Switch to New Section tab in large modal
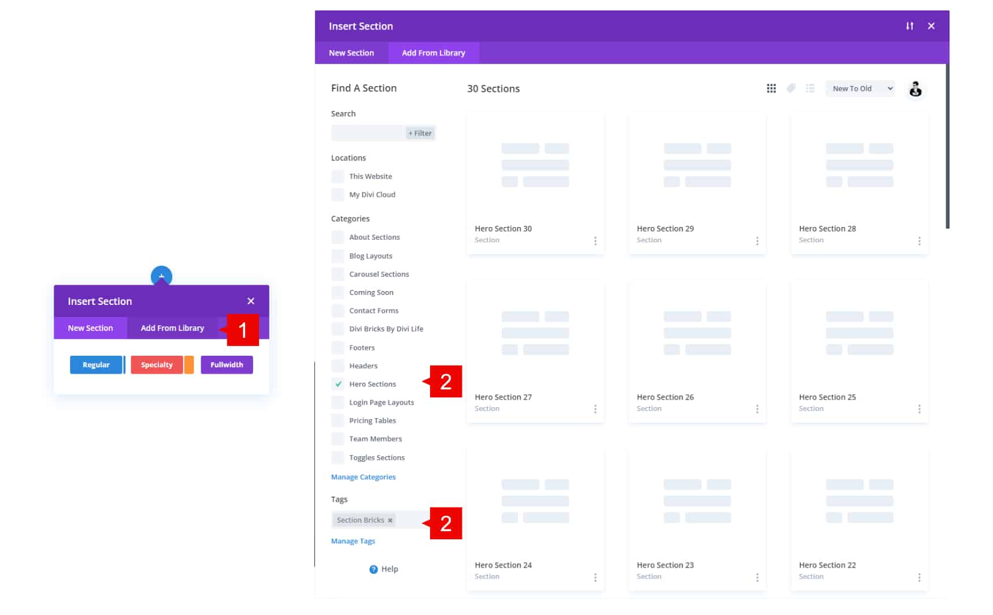 pyautogui.click(x=351, y=53)
